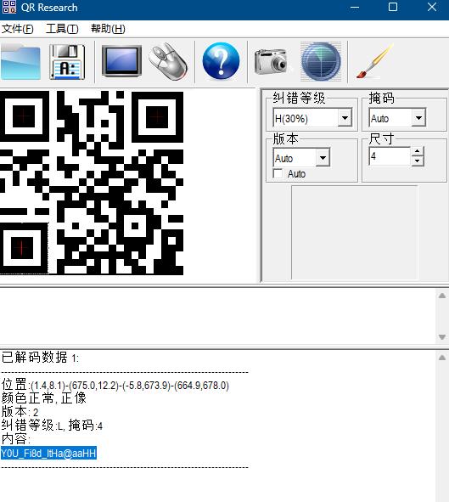Image resolution: width=449 pixels, height=502 pixels.
Task: Click the QR code image preview
Action: 92,183
